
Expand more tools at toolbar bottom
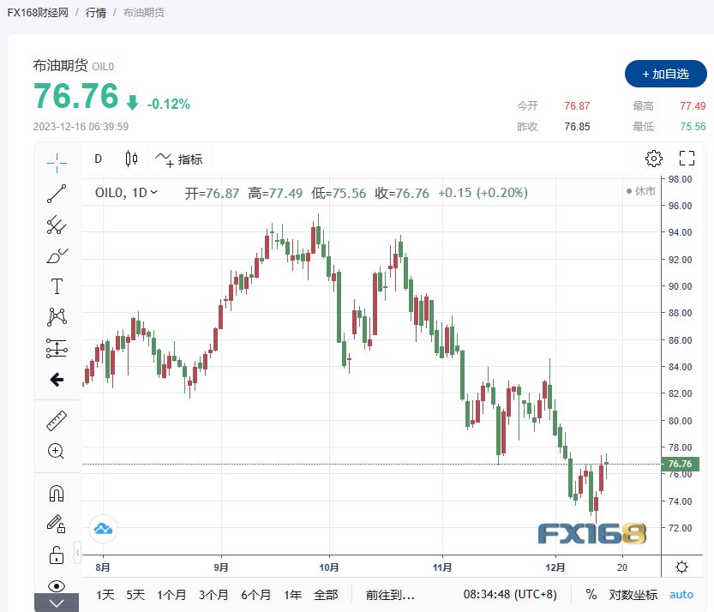57,603
